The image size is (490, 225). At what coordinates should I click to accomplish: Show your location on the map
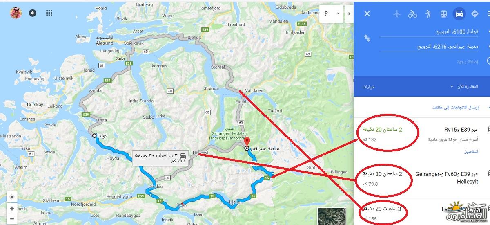(12, 197)
